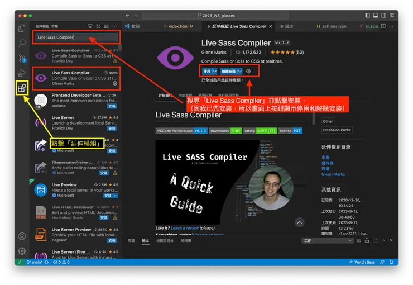Go forward with the navigation arrow
Viewport: 413px width, 285px height.
pos(136,16)
